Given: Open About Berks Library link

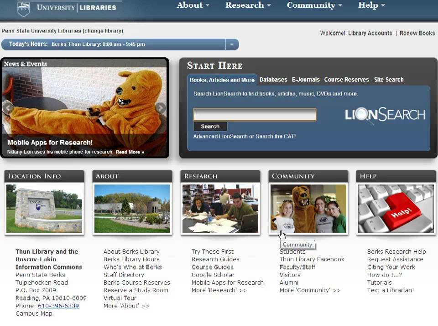Looking at the screenshot, I should point(131,251).
